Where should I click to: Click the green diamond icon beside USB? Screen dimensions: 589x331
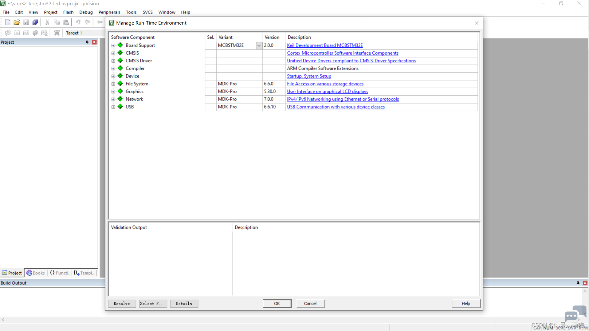(x=120, y=107)
